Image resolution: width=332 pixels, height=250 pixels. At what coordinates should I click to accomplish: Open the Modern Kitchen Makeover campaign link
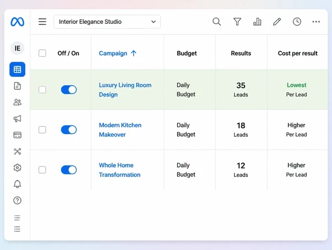tap(120, 130)
